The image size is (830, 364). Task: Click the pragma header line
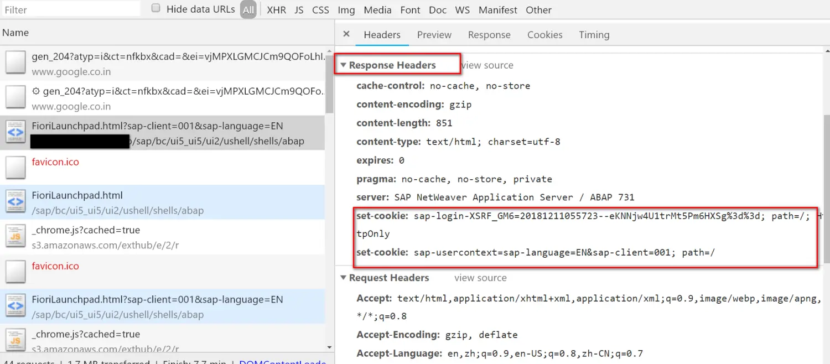(454, 179)
